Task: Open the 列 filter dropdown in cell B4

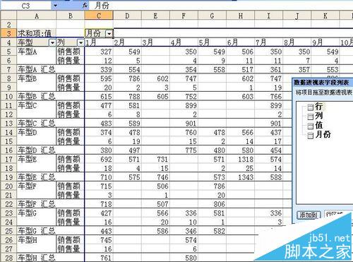Action: [80, 43]
